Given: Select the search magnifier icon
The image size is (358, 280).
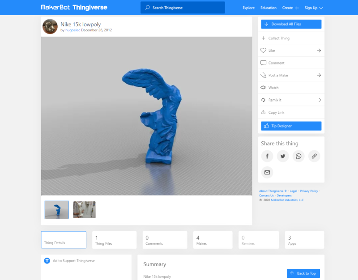Looking at the screenshot, I should point(147,8).
